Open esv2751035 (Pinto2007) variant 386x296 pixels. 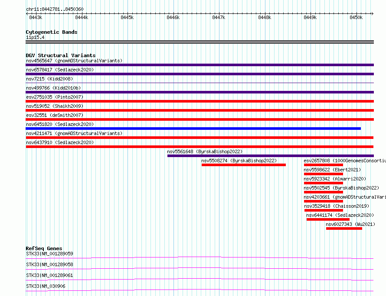point(55,97)
